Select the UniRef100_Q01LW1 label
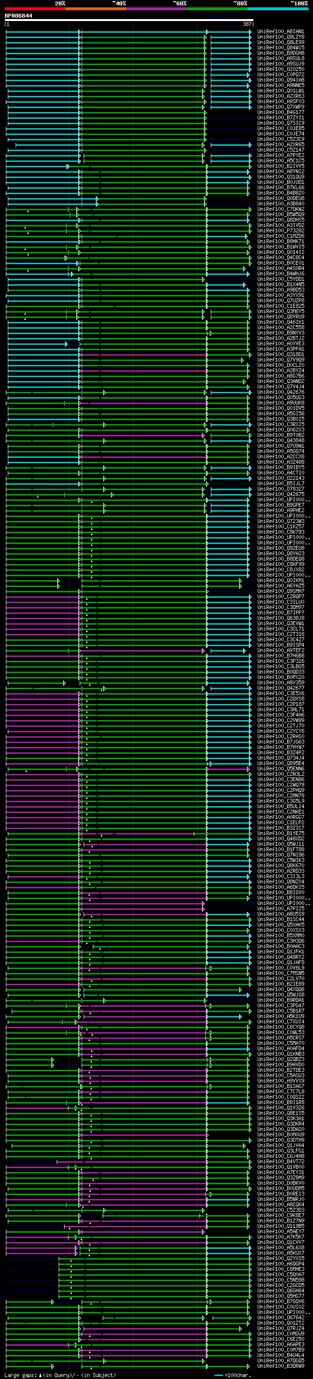The image size is (313, 1379). [x=281, y=91]
